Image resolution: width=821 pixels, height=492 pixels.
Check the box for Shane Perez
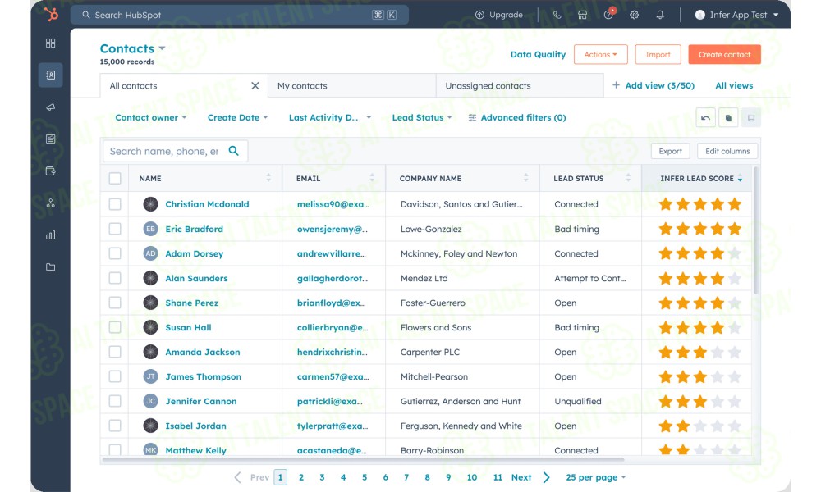click(115, 303)
